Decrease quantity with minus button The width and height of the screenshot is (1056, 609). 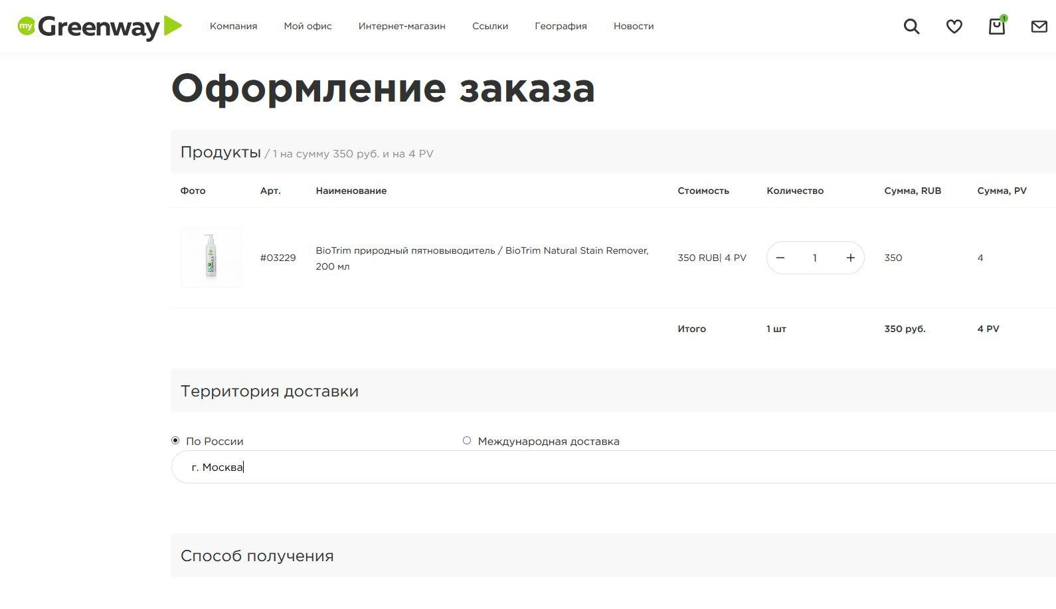click(x=780, y=258)
